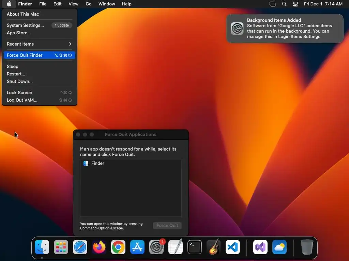Image resolution: width=349 pixels, height=261 pixels.
Task: Open the View menu
Action: pos(74,4)
